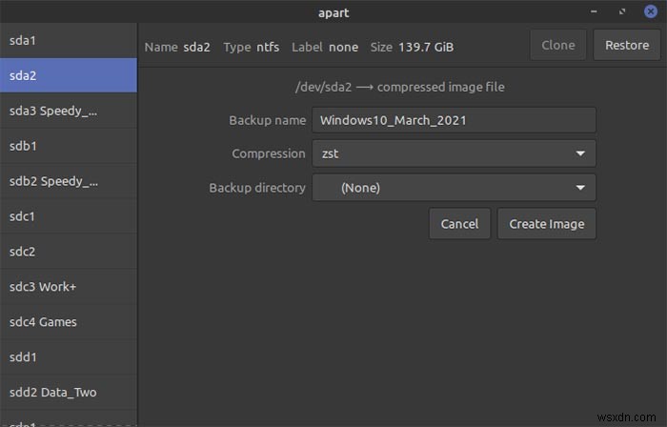Close the apart window
This screenshot has width=667, height=427.
pos(651,11)
